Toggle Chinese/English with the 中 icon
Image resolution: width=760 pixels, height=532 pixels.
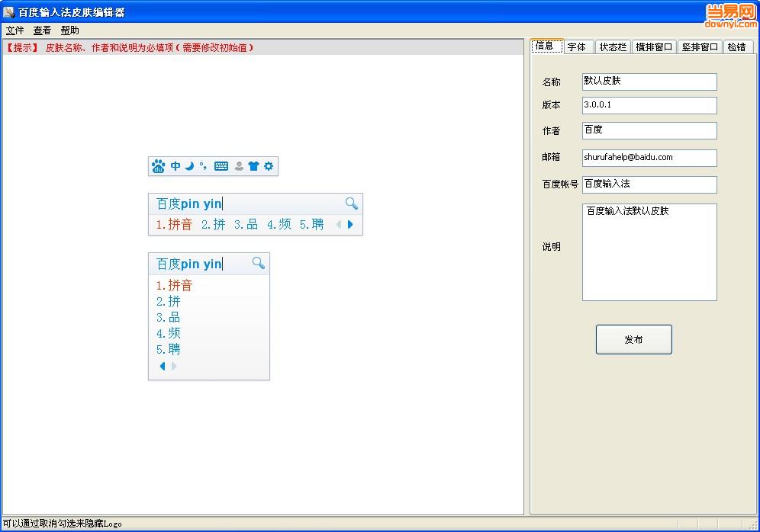(176, 165)
